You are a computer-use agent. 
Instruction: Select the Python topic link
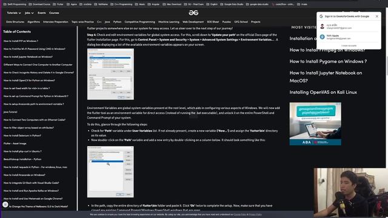click(117, 22)
